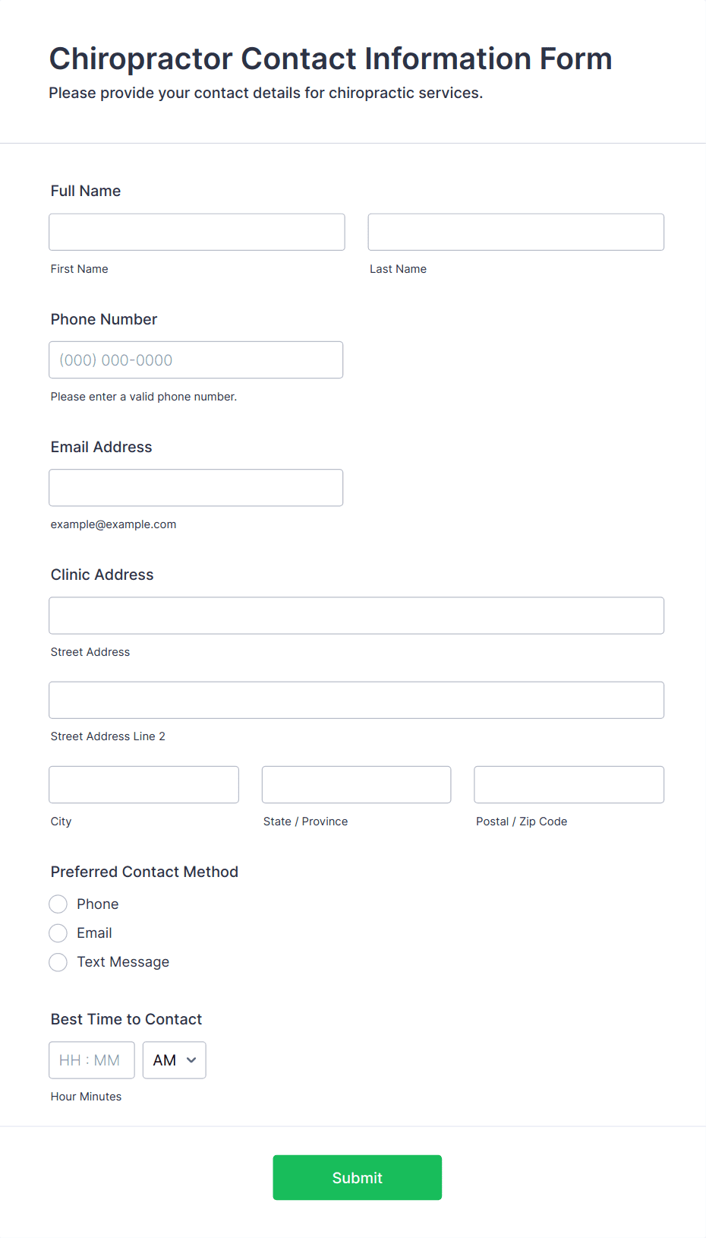Click the Email Address input box
This screenshot has height=1238, width=706.
click(196, 487)
